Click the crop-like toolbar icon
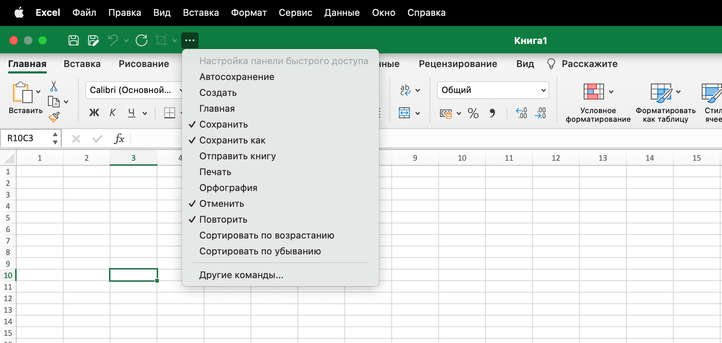The width and height of the screenshot is (722, 343). [x=161, y=40]
